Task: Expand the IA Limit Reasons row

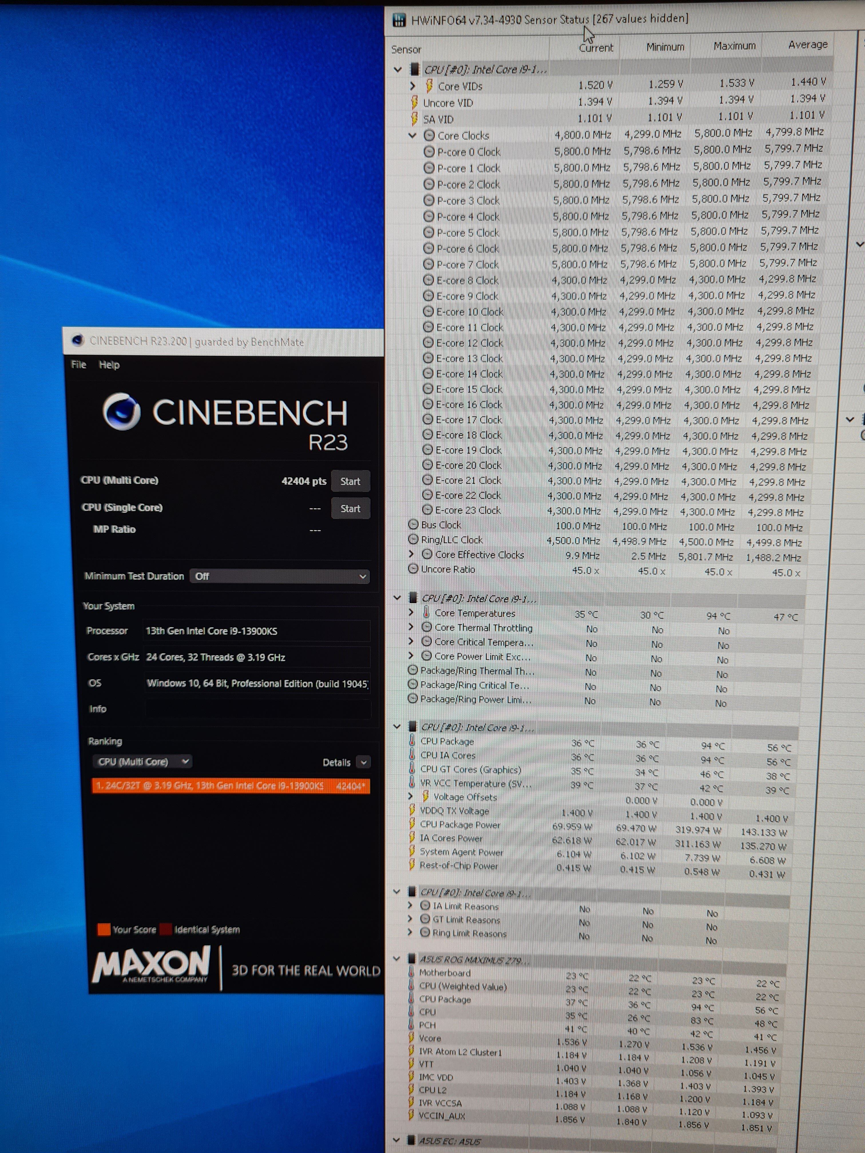Action: (410, 905)
